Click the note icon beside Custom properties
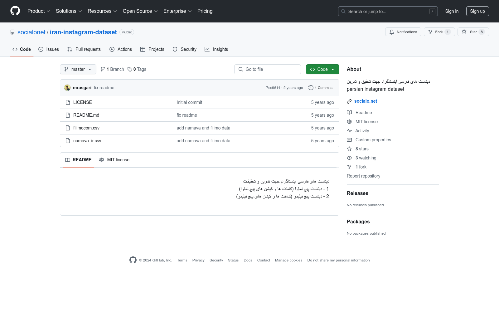This screenshot has width=499, height=312. [x=349, y=140]
